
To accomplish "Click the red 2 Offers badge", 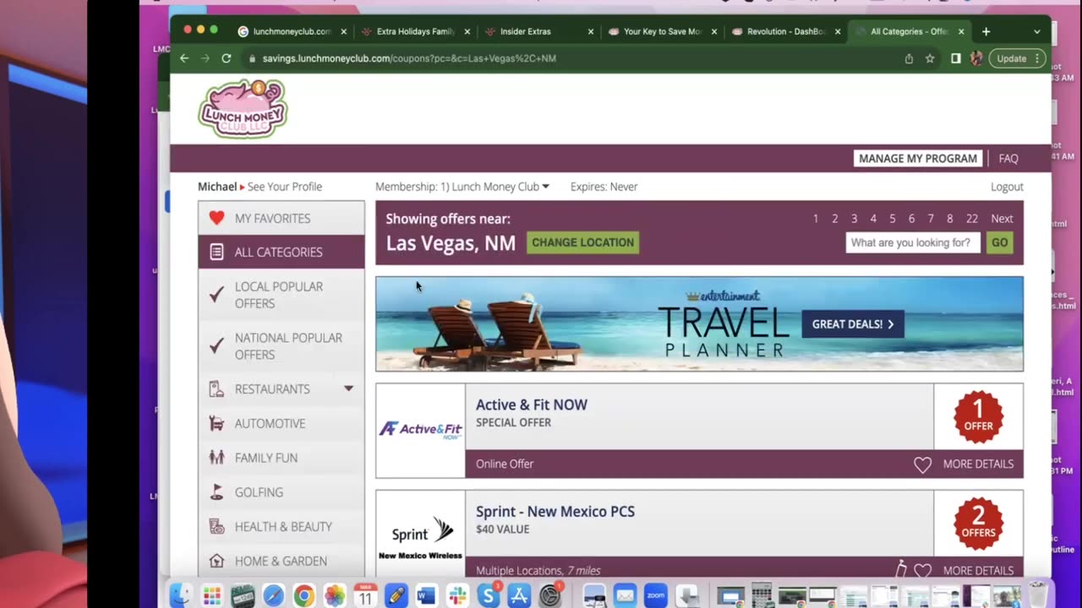I will 978,523.
